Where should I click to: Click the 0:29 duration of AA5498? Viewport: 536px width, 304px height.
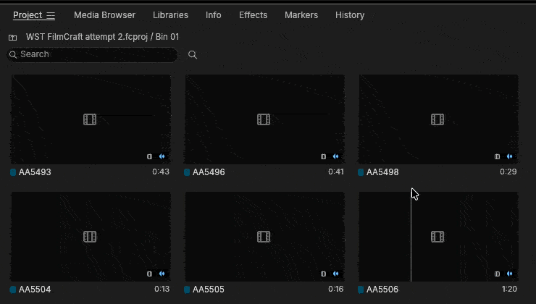[508, 172]
